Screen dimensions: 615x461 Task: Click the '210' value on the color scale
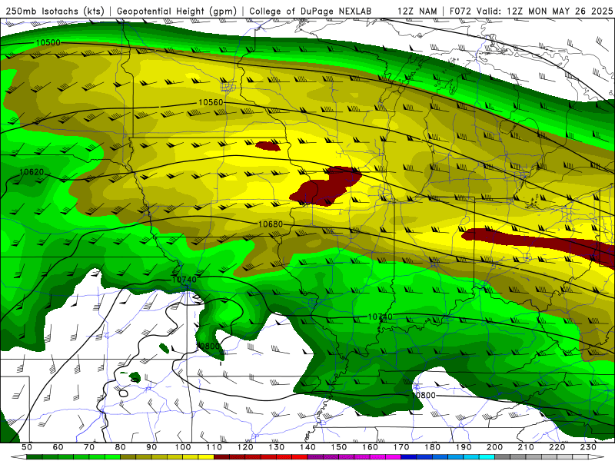tap(526, 447)
